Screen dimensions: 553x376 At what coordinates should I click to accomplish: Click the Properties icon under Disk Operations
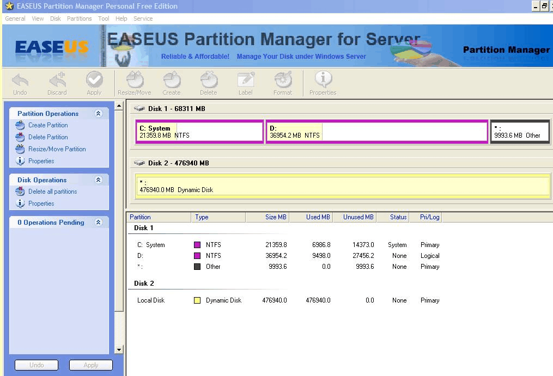click(20, 204)
